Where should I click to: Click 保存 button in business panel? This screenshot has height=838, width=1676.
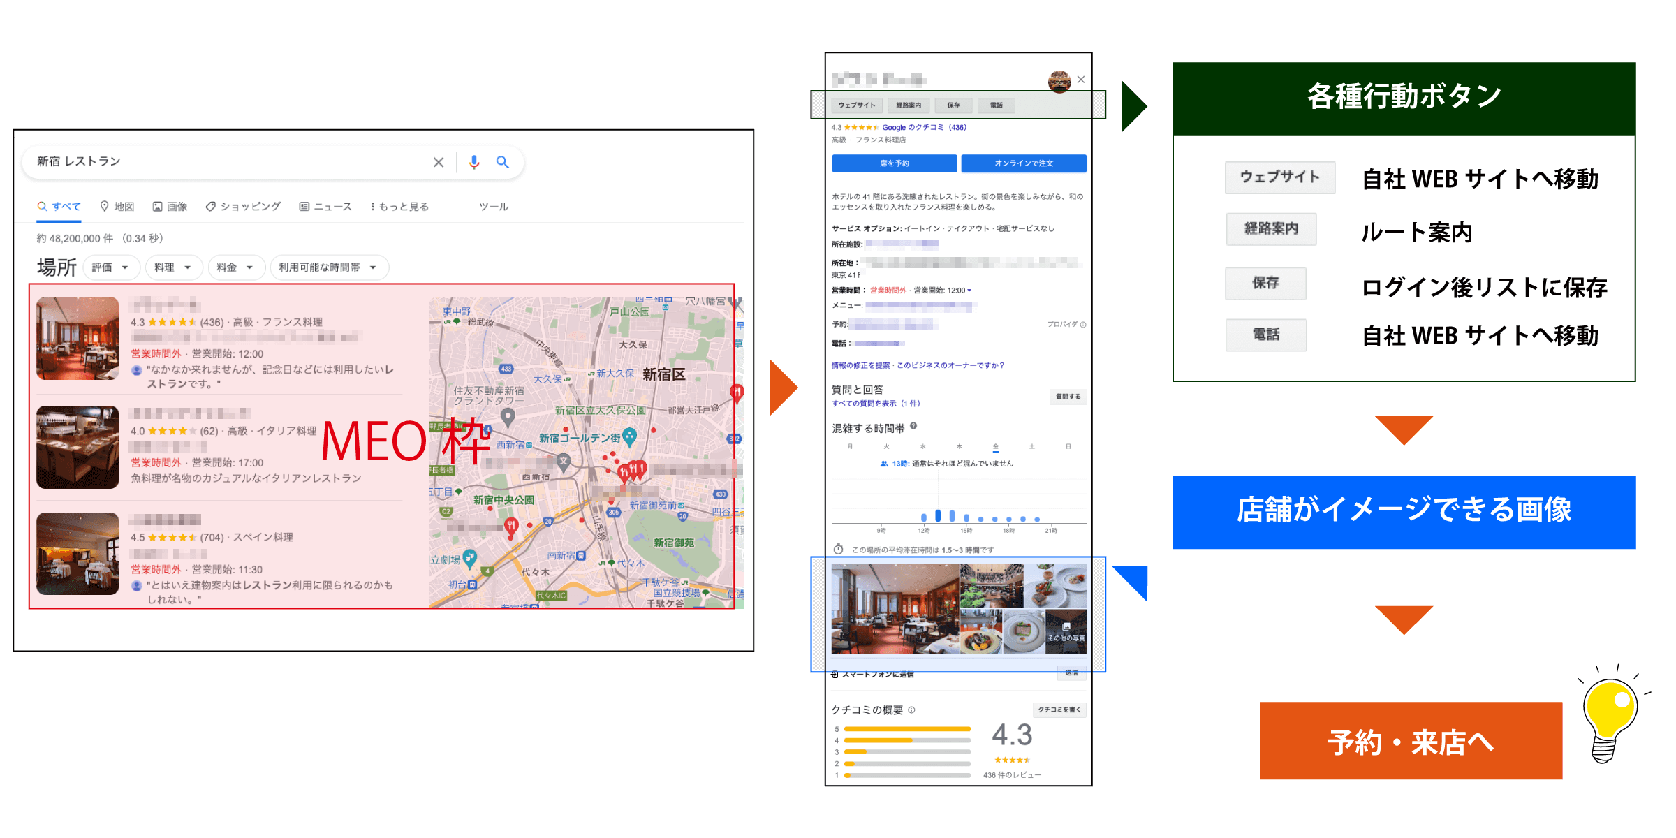coord(953,105)
